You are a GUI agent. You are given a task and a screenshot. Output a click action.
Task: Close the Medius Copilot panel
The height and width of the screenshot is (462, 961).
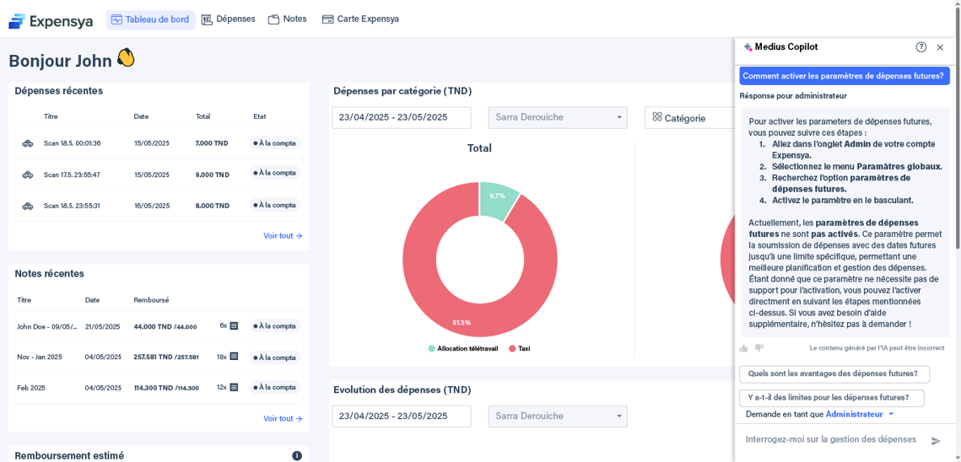(x=940, y=47)
